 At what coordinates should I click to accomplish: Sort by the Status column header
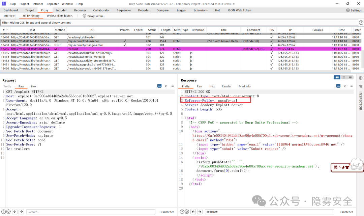pyautogui.click(x=152, y=30)
